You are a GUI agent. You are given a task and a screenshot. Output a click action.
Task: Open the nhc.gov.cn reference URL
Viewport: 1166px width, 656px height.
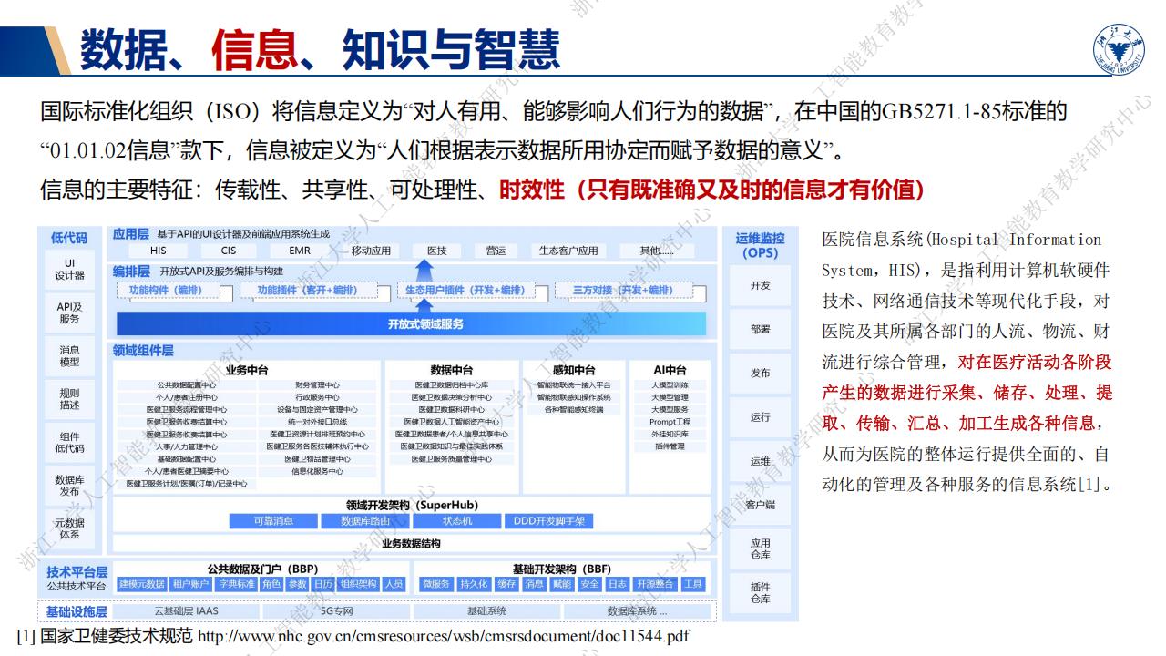444,636
